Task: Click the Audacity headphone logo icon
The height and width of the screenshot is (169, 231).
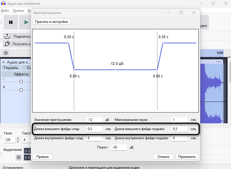Action: (3, 3)
